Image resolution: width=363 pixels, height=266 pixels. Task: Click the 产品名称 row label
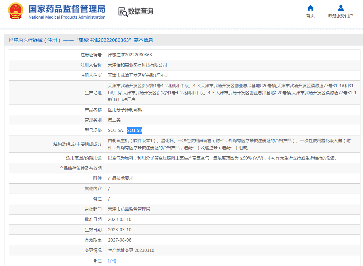pyautogui.click(x=93, y=110)
